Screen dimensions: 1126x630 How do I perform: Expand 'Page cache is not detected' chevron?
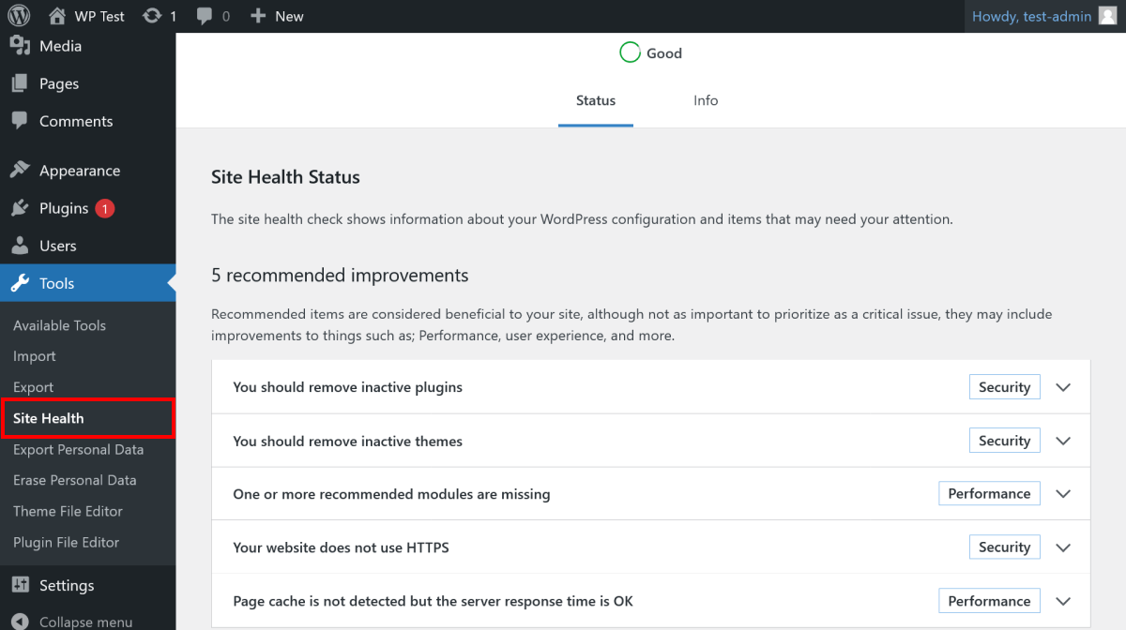[x=1063, y=601]
